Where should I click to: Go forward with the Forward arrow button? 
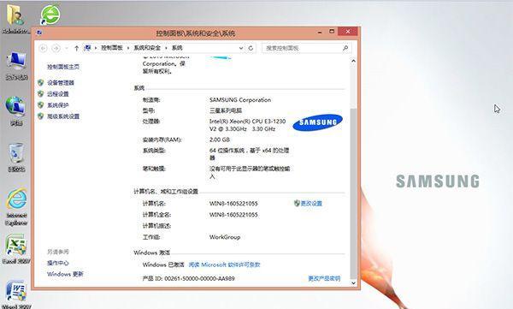click(x=56, y=48)
